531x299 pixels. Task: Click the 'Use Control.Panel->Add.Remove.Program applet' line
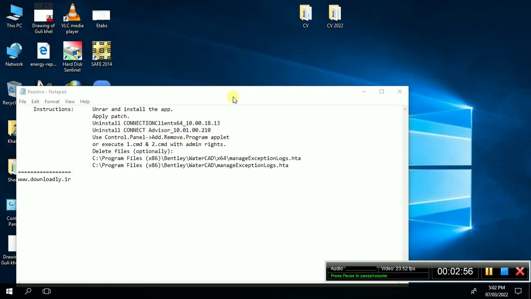pos(161,137)
